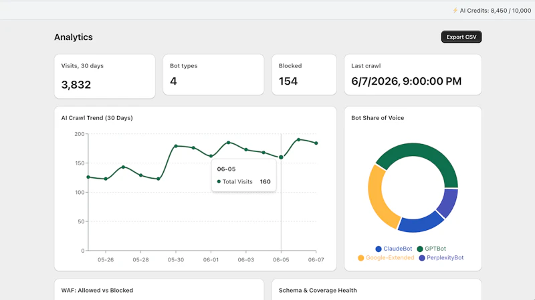The height and width of the screenshot is (300, 535).
Task: Click the WAF: Allowed vs Blocked heading
Action: click(x=97, y=291)
